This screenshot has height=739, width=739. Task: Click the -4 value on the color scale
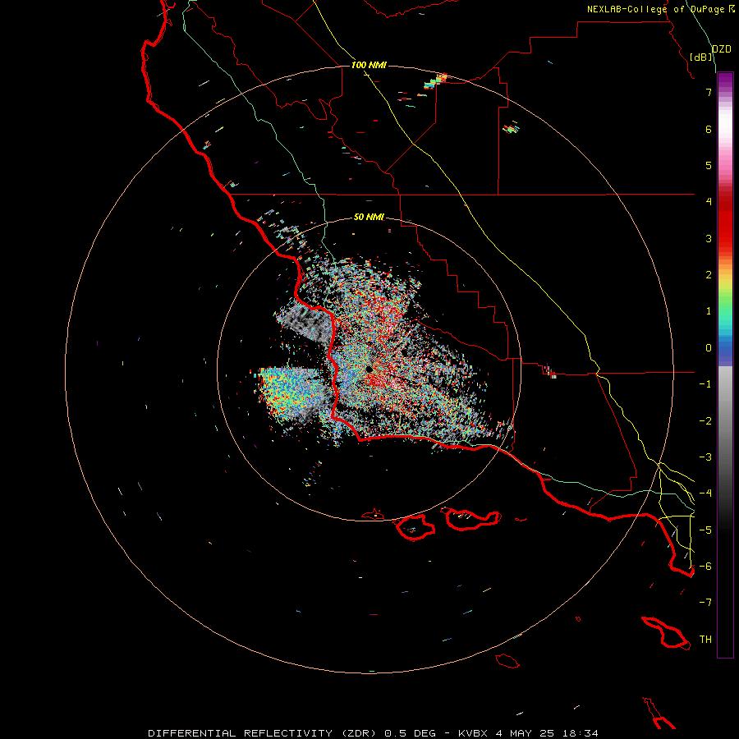pyautogui.click(x=705, y=493)
